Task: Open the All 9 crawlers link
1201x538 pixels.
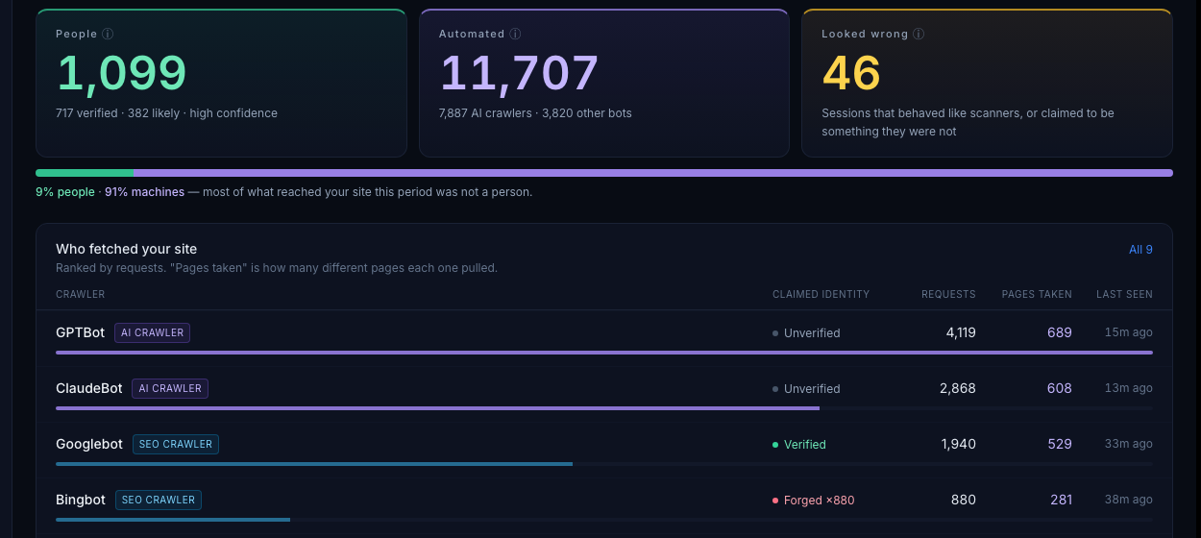Action: 1140,250
